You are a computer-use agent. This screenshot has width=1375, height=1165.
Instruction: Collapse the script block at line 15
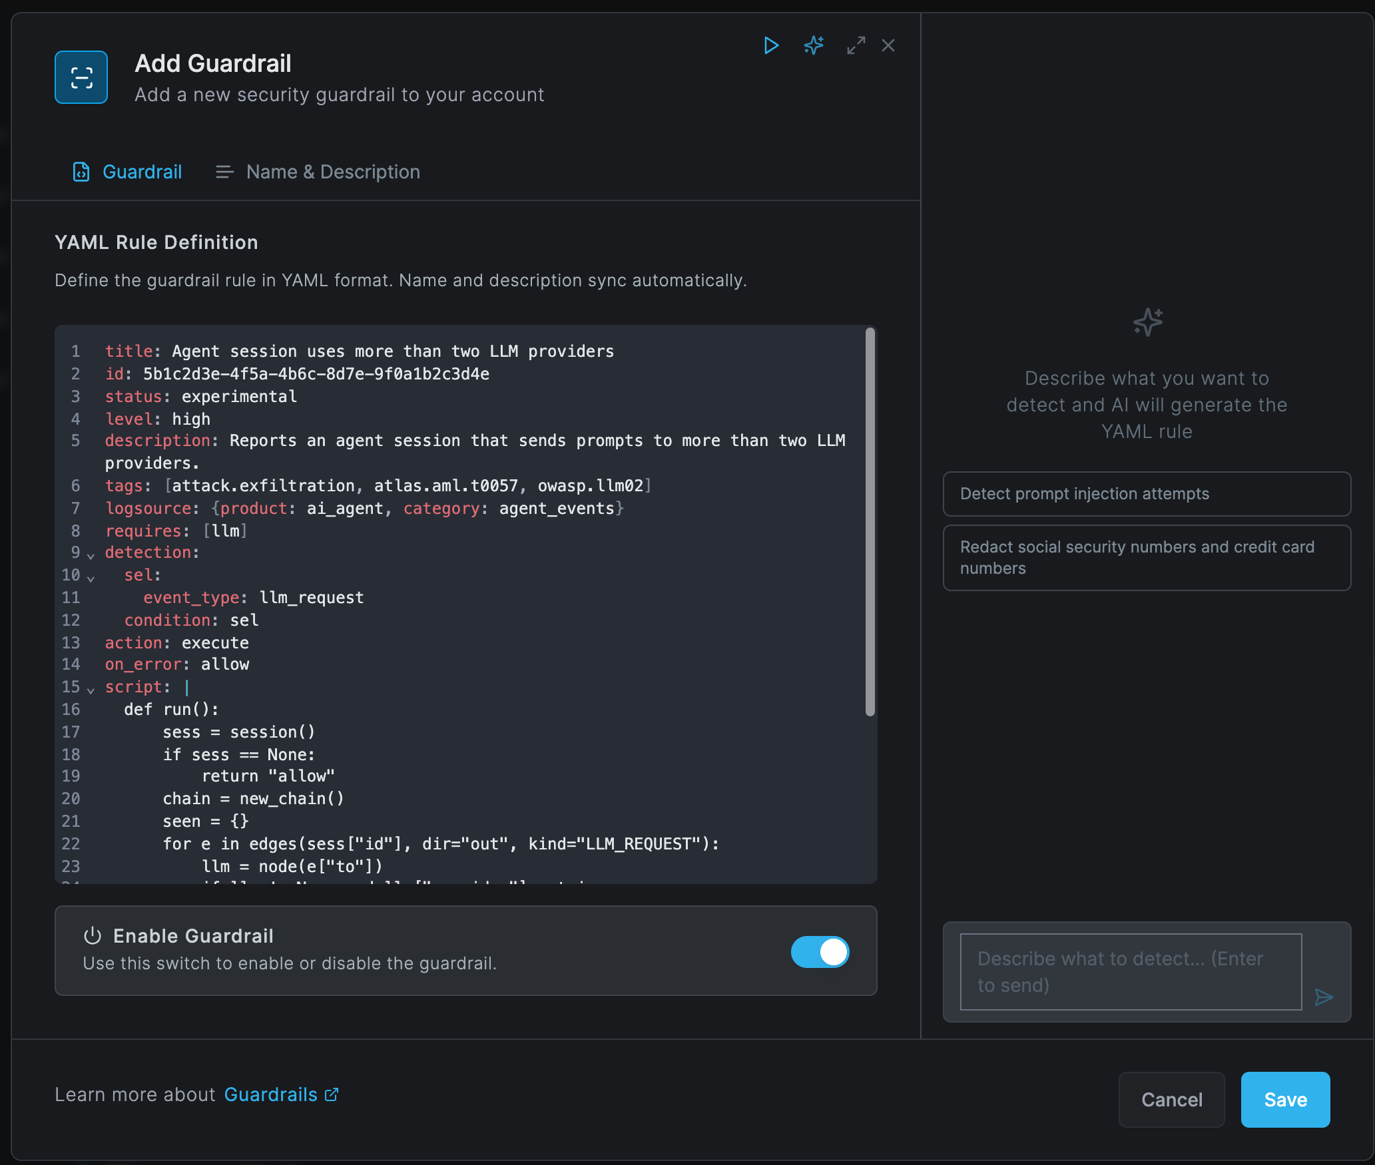click(x=91, y=690)
